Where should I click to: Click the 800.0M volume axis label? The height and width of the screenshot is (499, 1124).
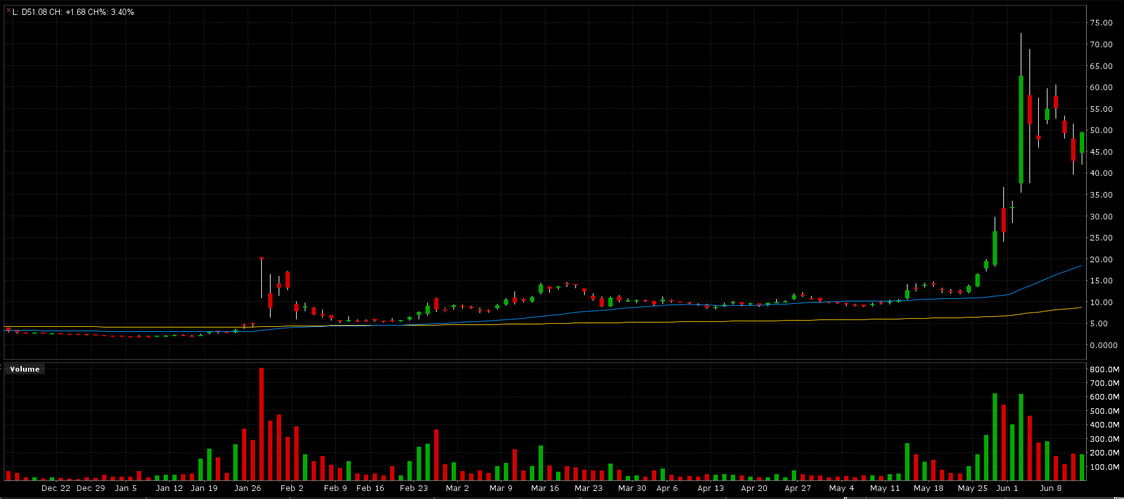1105,369
